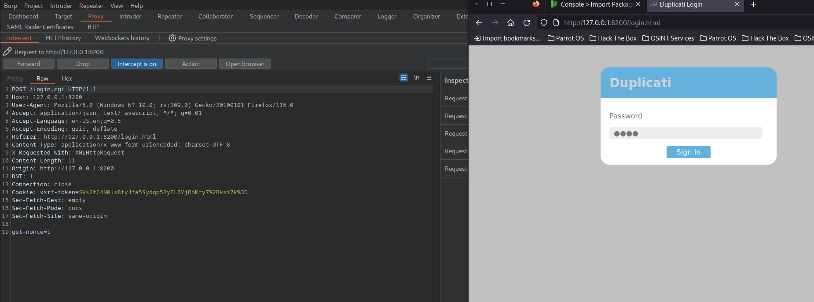Go back with the browser back arrow
This screenshot has width=814, height=302.
coord(479,23)
